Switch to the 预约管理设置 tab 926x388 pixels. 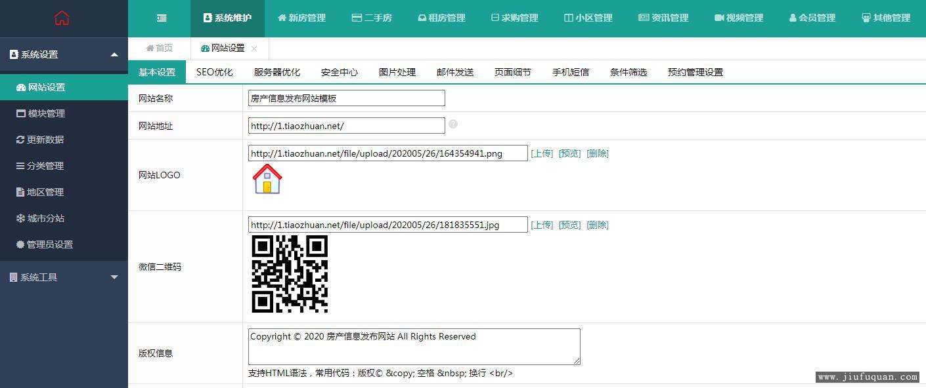pos(695,72)
